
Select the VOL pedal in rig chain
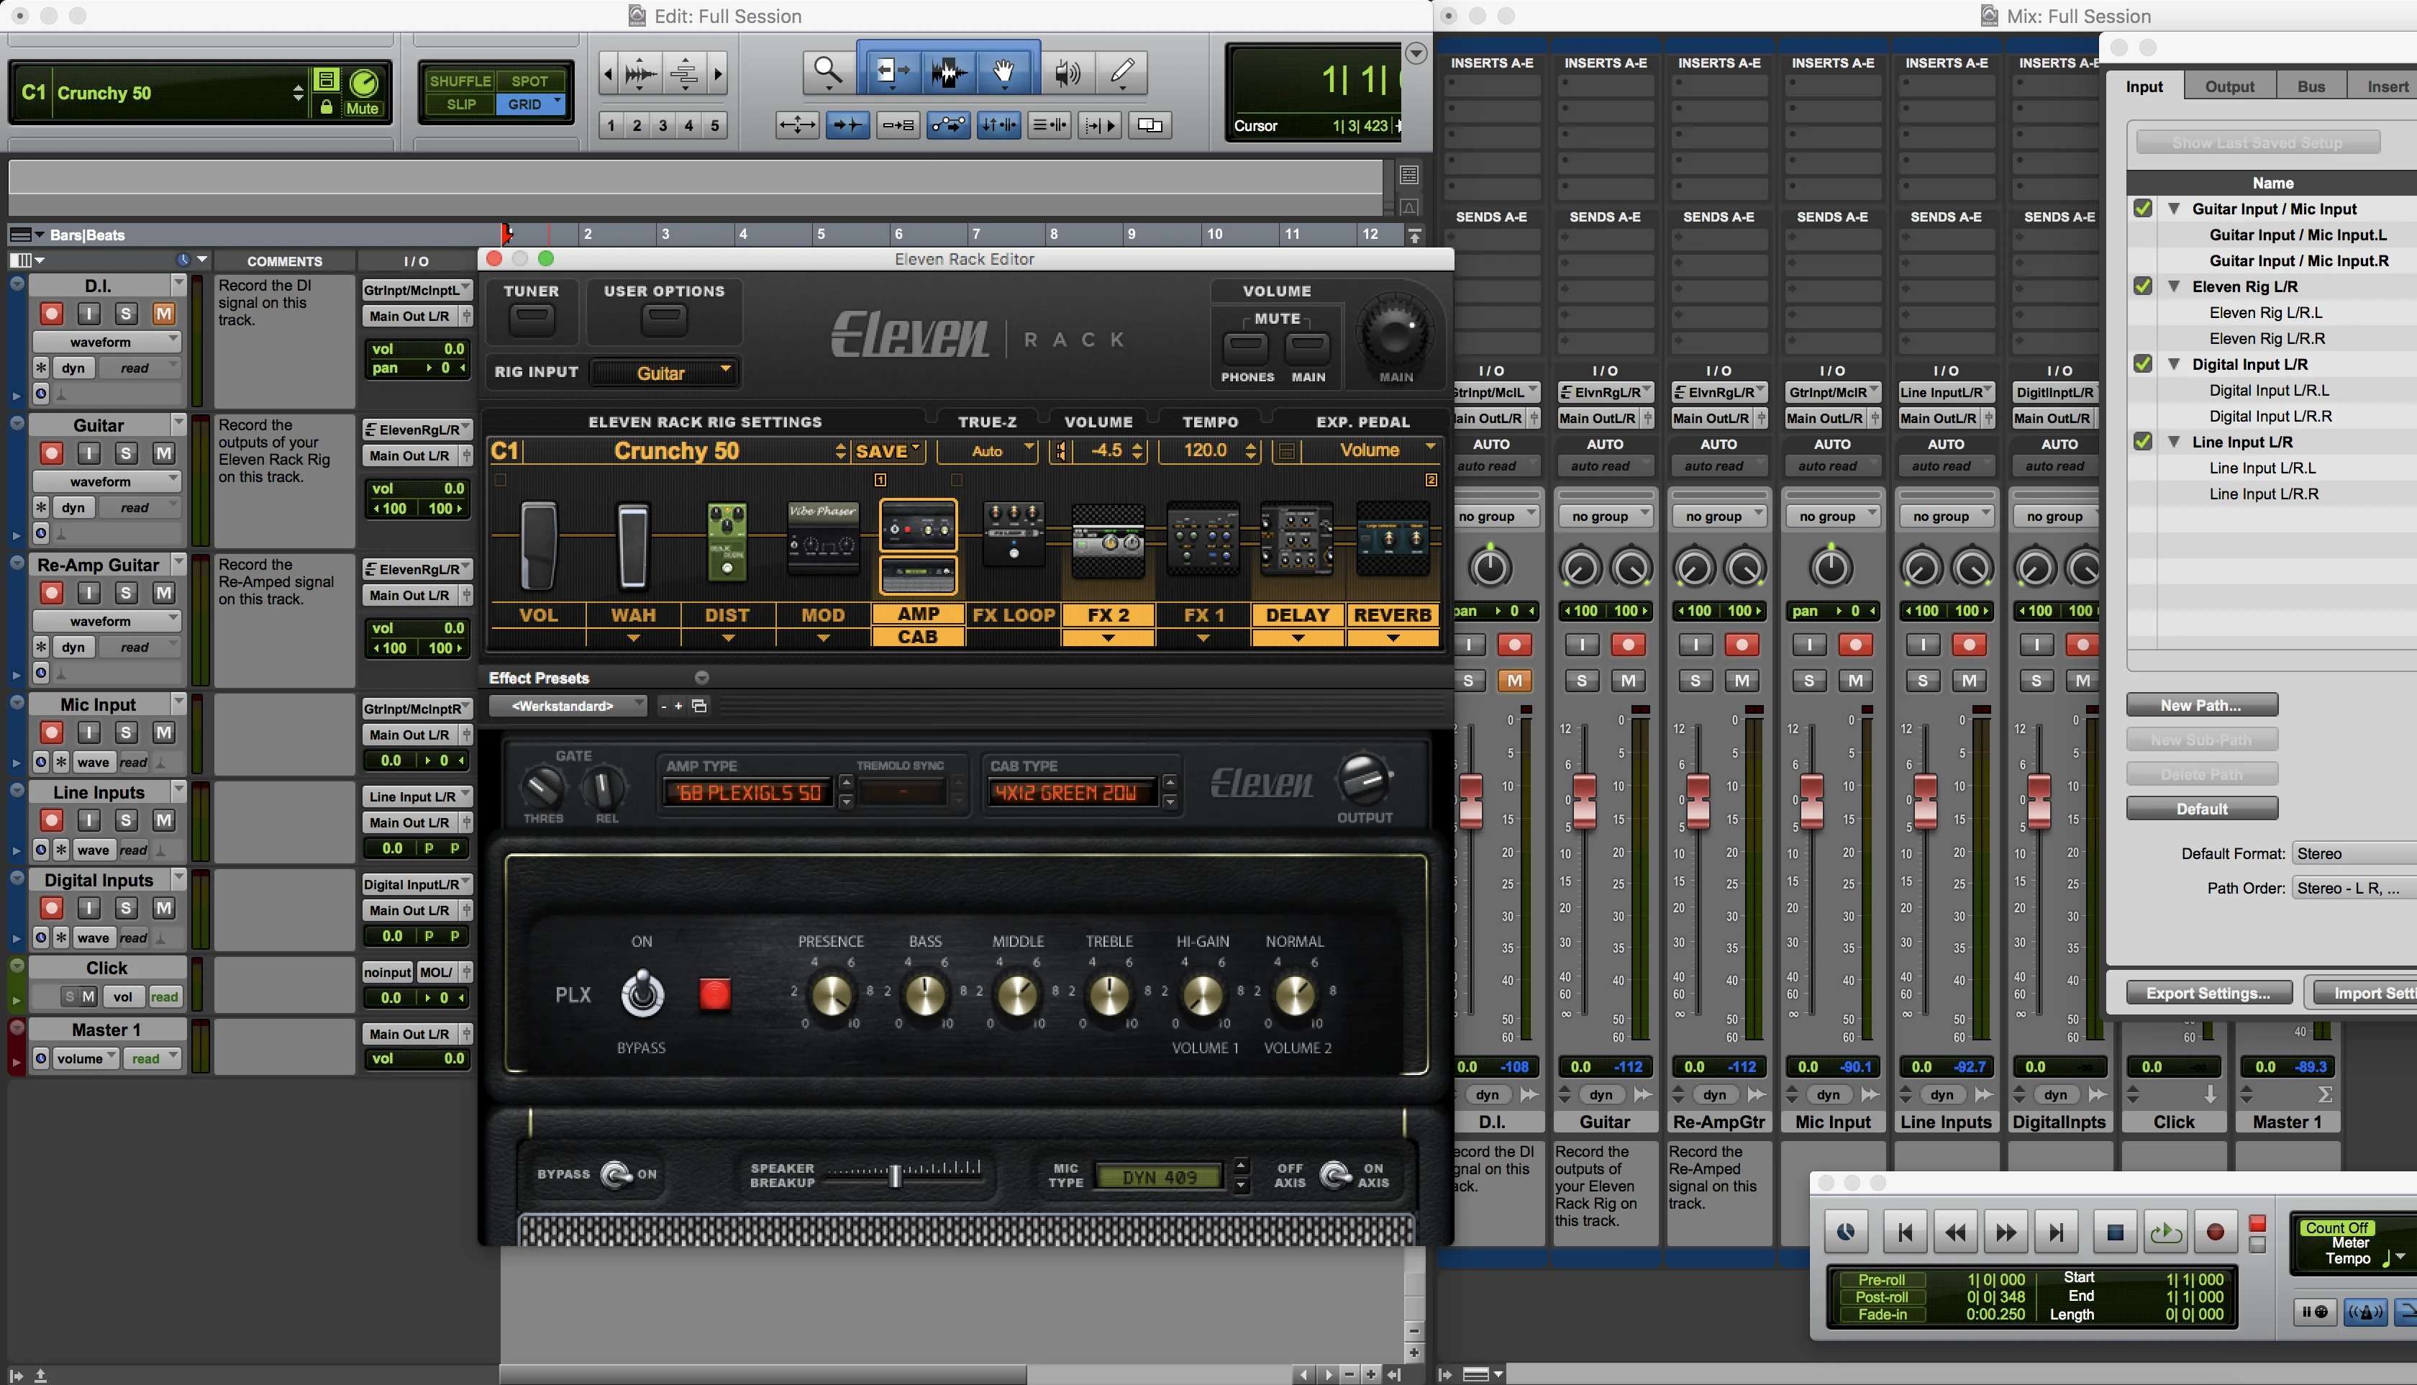tap(538, 546)
